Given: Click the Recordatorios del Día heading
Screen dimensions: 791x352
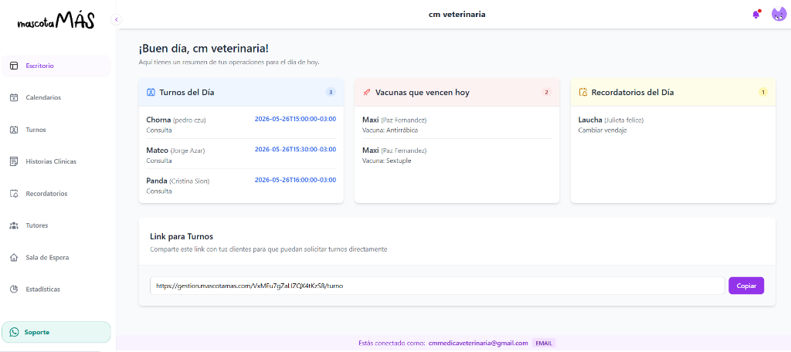Looking at the screenshot, I should pos(633,93).
